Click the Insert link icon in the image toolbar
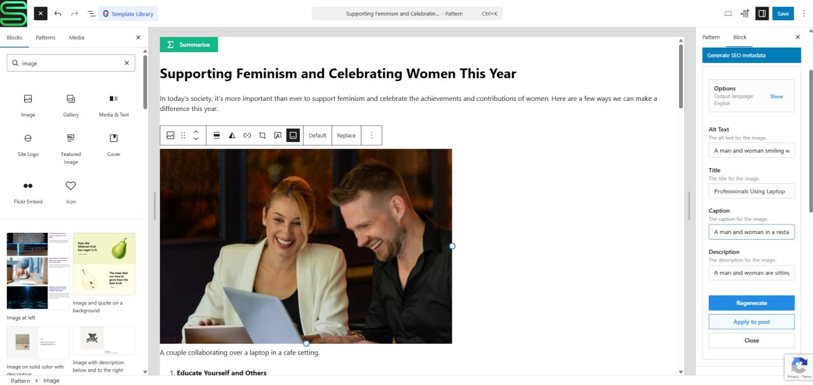This screenshot has height=385, width=813. (x=247, y=135)
